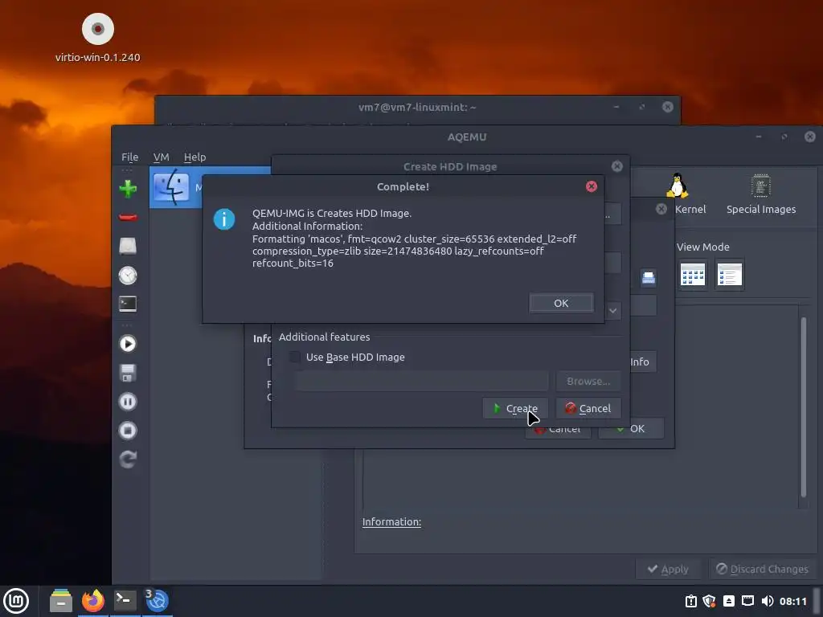Close the Complete! dialog with the red X
Screen dimensions: 823x617
pyautogui.click(x=592, y=186)
